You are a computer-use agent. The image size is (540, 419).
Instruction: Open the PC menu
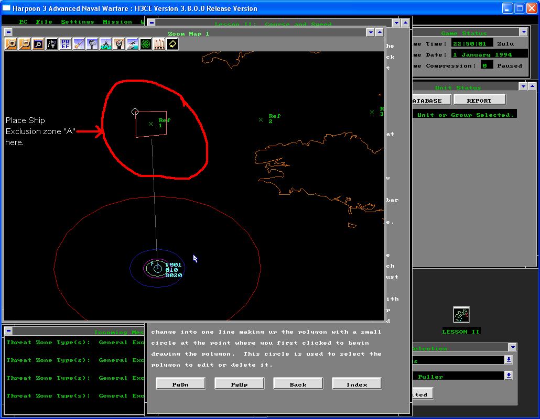coord(24,21)
